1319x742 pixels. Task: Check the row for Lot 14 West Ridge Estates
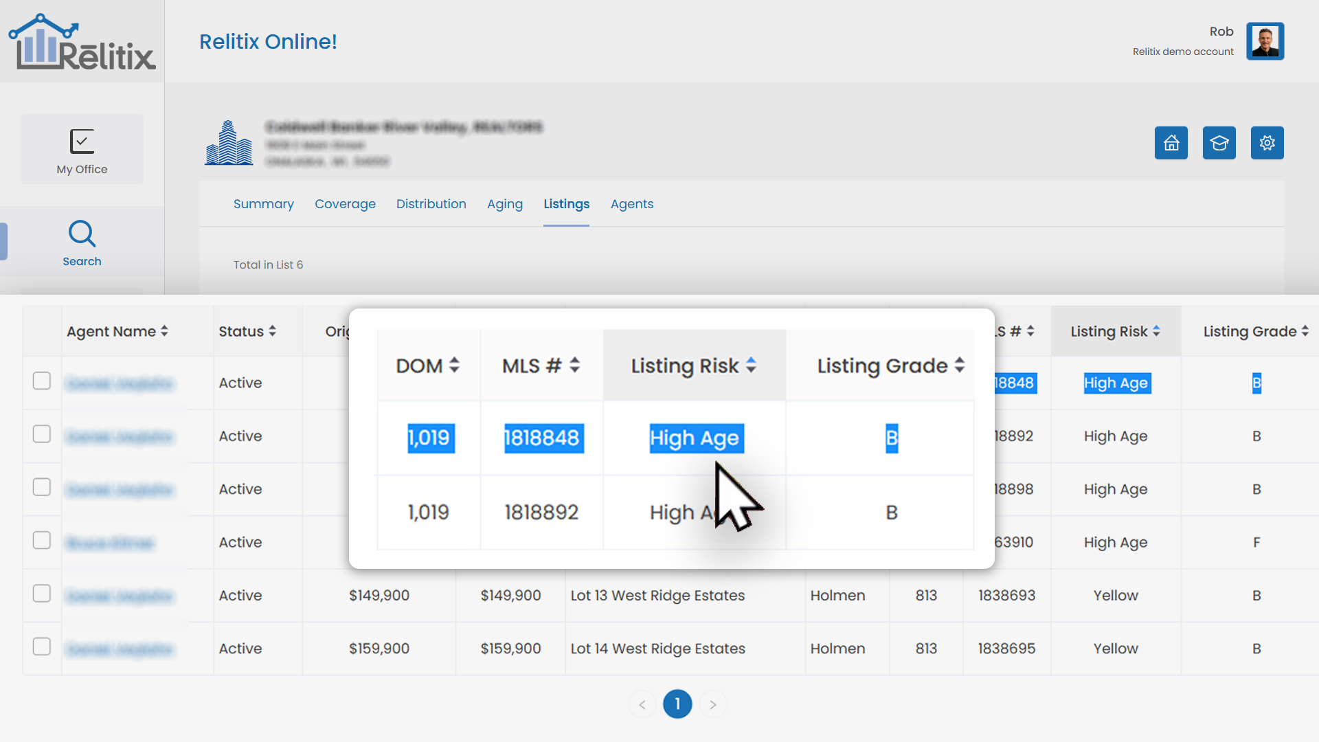pos(42,646)
